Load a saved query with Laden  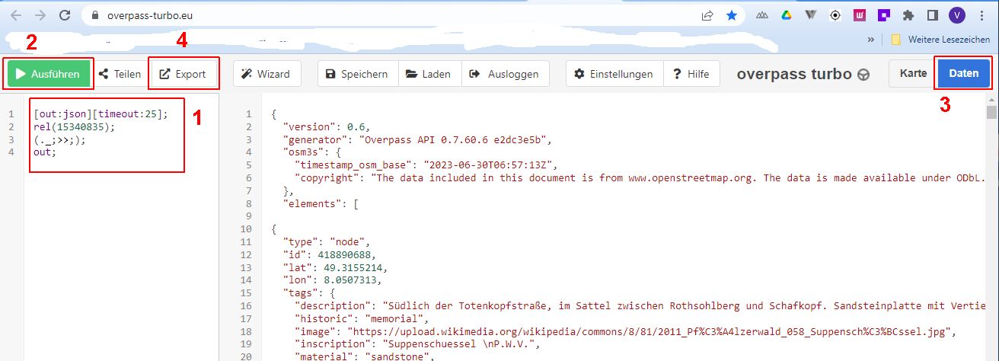pos(429,74)
